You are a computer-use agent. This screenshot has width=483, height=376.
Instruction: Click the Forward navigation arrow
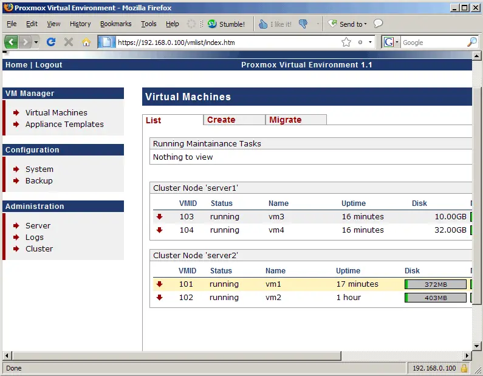pyautogui.click(x=26, y=41)
